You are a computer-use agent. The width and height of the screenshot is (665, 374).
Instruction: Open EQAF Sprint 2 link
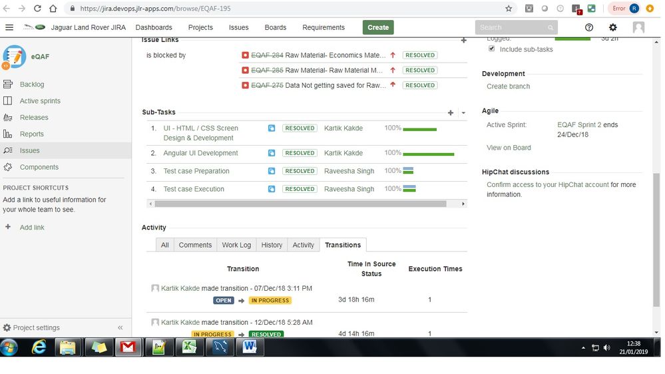579,124
